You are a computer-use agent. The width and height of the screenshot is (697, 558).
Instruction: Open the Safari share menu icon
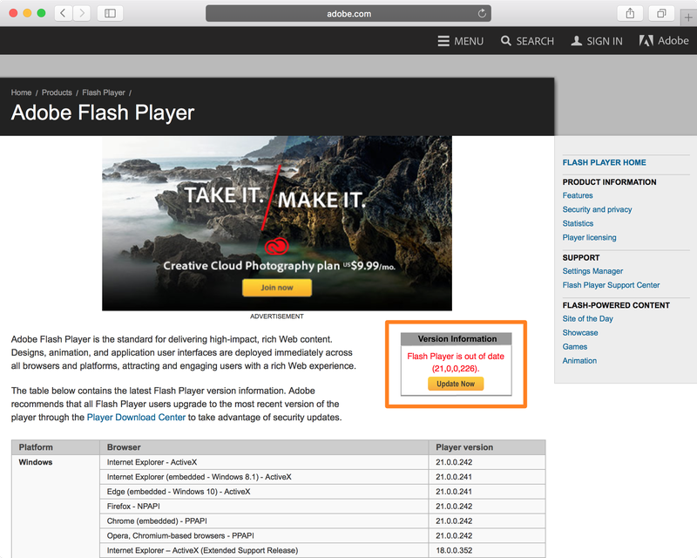click(630, 13)
